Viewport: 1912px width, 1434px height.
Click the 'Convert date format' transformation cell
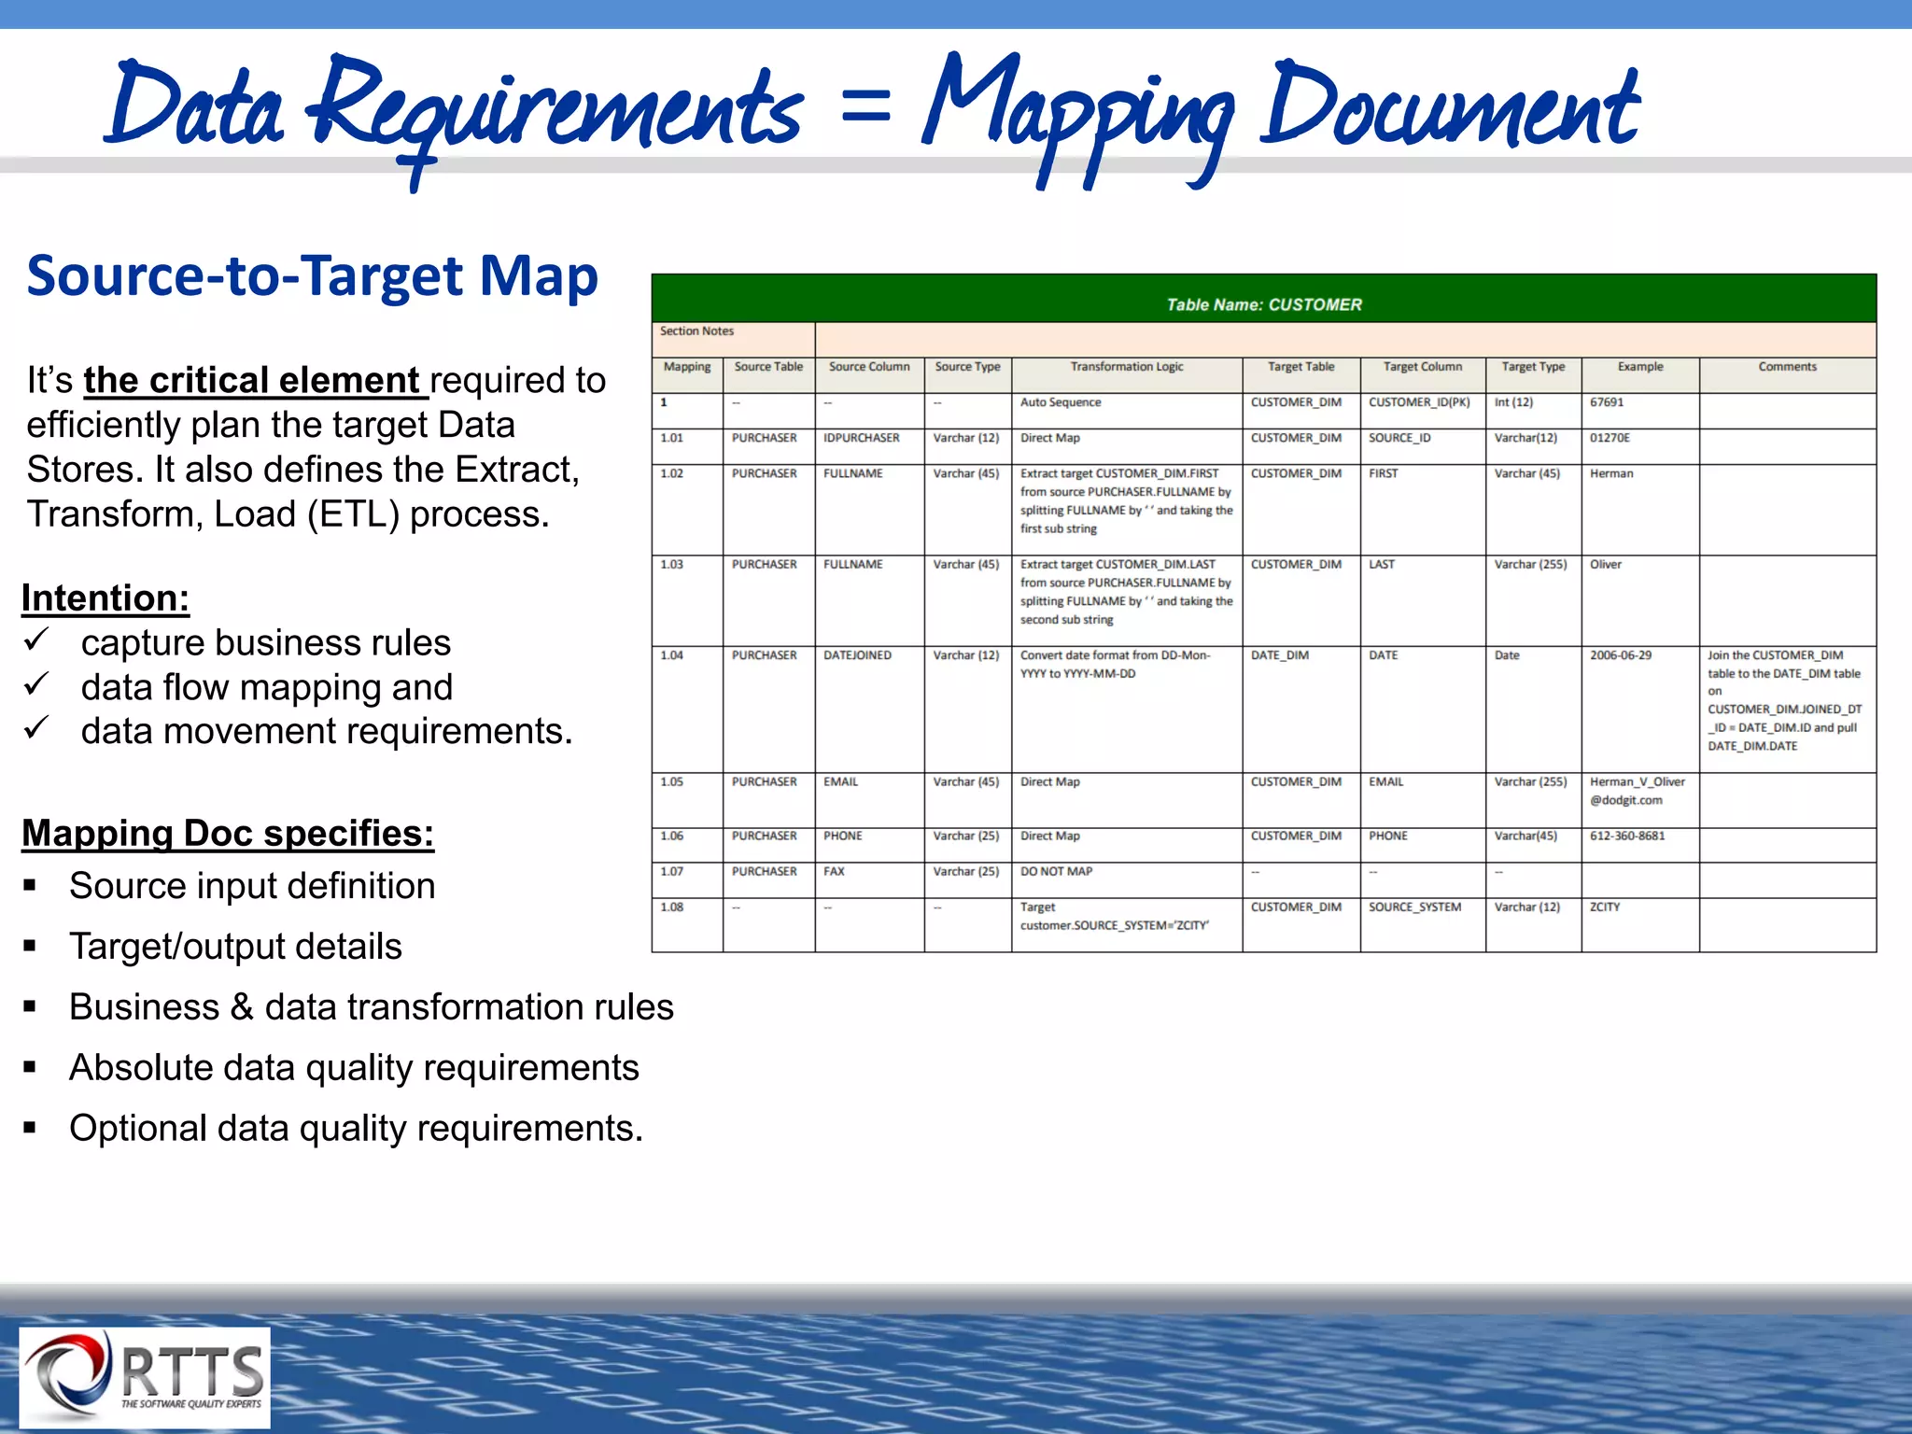pyautogui.click(x=1126, y=710)
